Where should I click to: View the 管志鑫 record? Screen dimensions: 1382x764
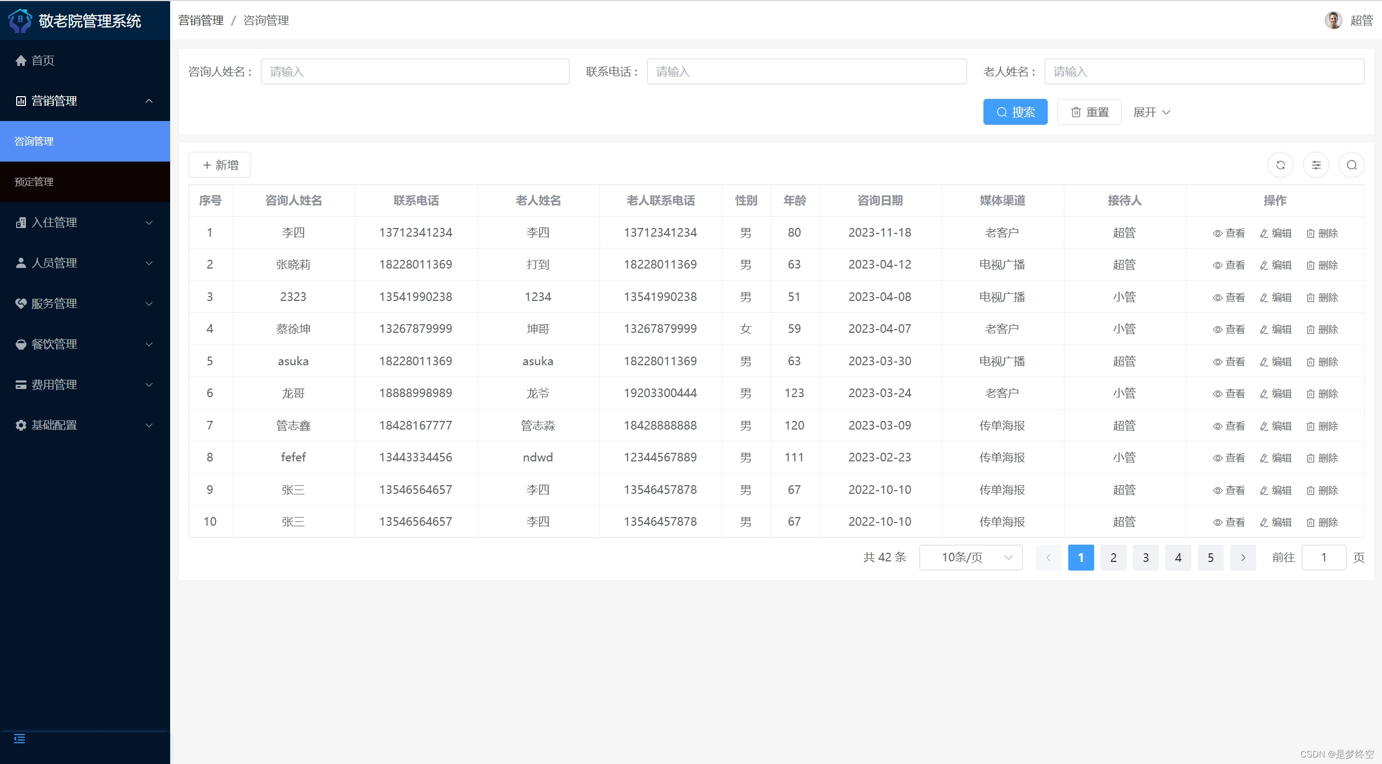[1229, 426]
